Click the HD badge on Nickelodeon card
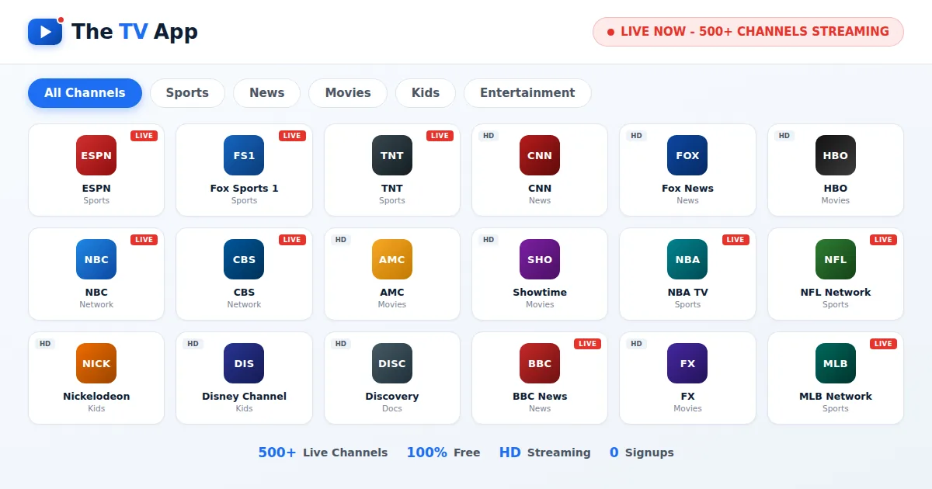Image resolution: width=932 pixels, height=489 pixels. [45, 344]
